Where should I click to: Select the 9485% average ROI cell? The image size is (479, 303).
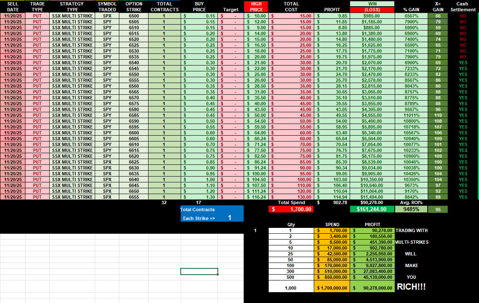coord(411,210)
